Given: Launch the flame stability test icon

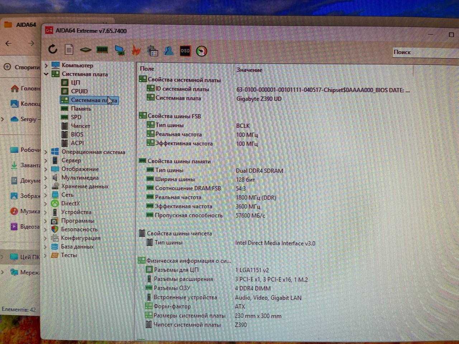Looking at the screenshot, I should click(136, 50).
